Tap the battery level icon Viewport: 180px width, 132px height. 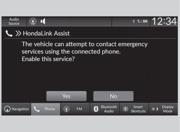(145, 21)
